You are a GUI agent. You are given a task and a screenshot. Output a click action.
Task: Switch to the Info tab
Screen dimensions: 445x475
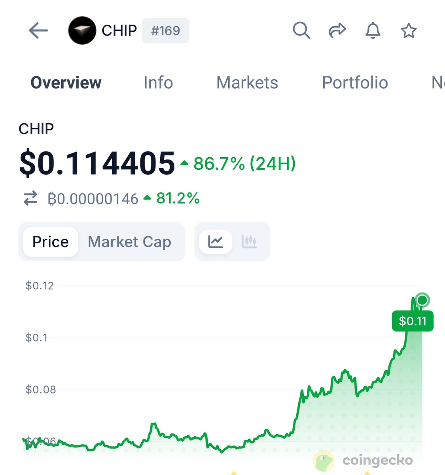(158, 83)
